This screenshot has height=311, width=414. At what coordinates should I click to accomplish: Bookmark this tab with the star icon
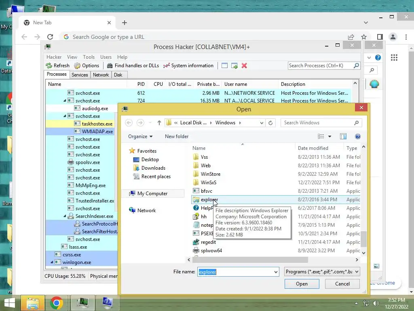[x=364, y=37]
